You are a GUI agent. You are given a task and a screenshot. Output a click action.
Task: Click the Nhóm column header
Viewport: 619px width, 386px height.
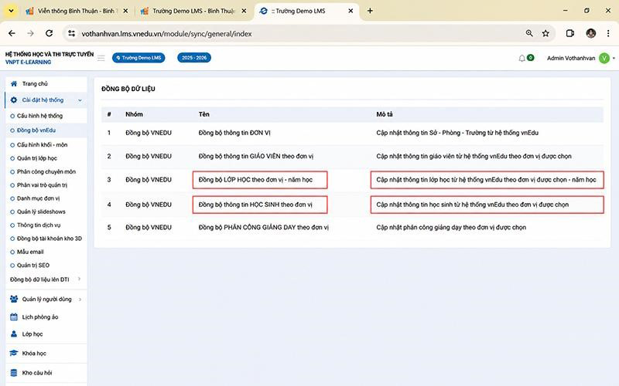click(x=134, y=114)
